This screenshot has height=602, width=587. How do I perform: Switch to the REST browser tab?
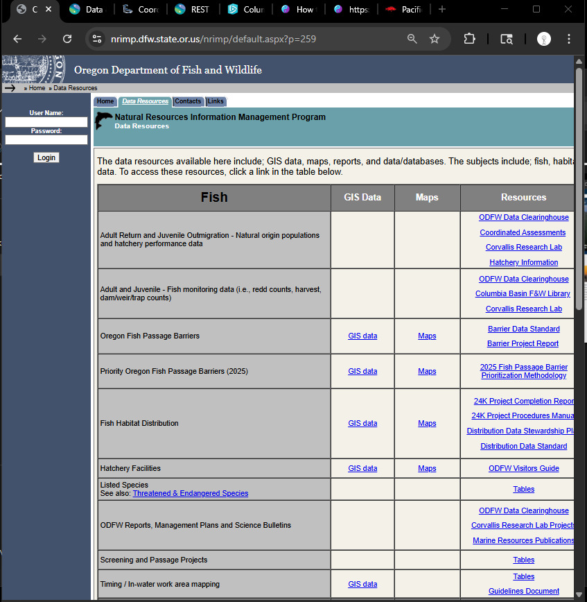click(193, 9)
